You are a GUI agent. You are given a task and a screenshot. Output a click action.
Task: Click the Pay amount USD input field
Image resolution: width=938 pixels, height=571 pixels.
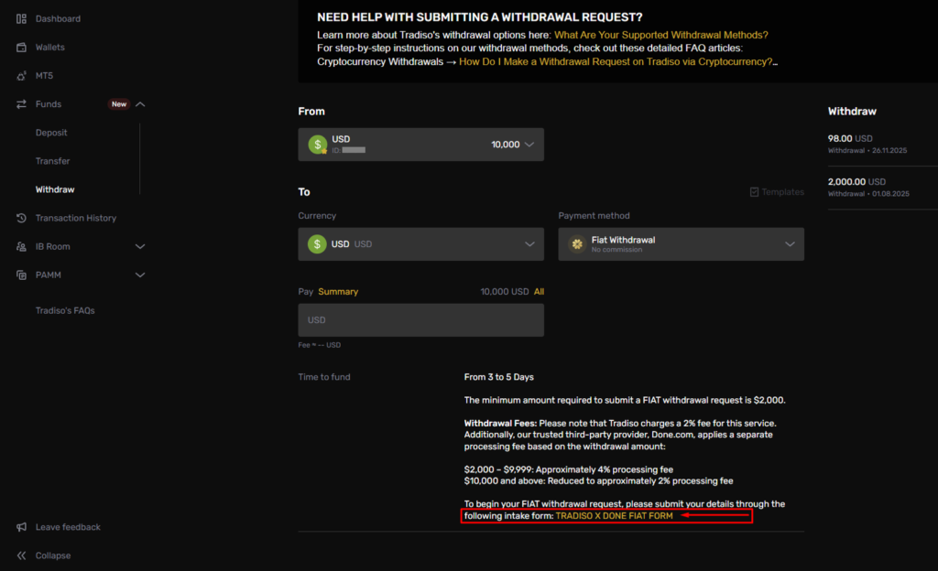pos(420,320)
